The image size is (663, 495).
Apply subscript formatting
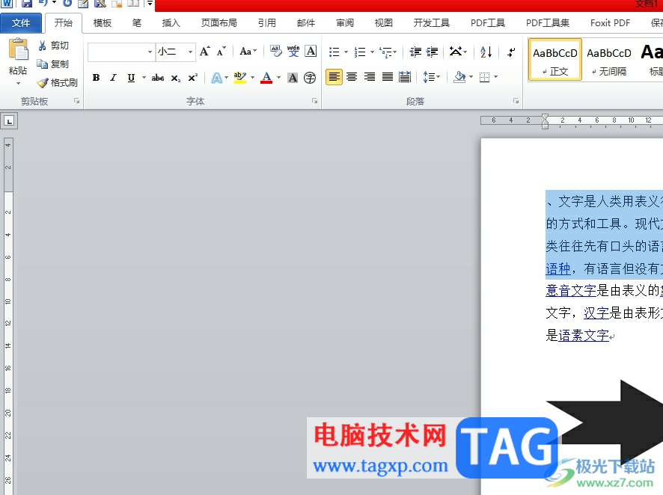pos(175,78)
